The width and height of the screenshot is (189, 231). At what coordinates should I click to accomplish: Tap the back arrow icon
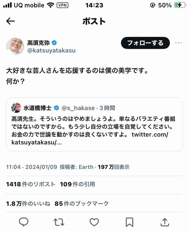pyautogui.click(x=10, y=21)
